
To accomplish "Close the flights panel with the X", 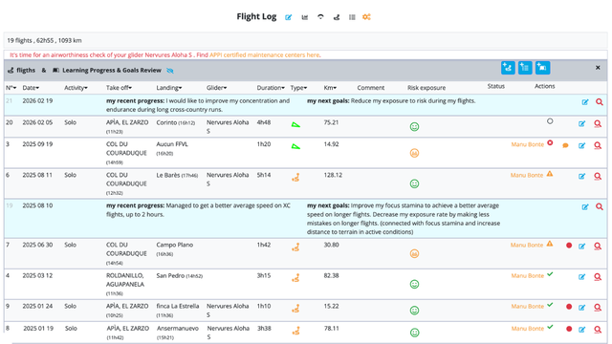I will click(598, 68).
